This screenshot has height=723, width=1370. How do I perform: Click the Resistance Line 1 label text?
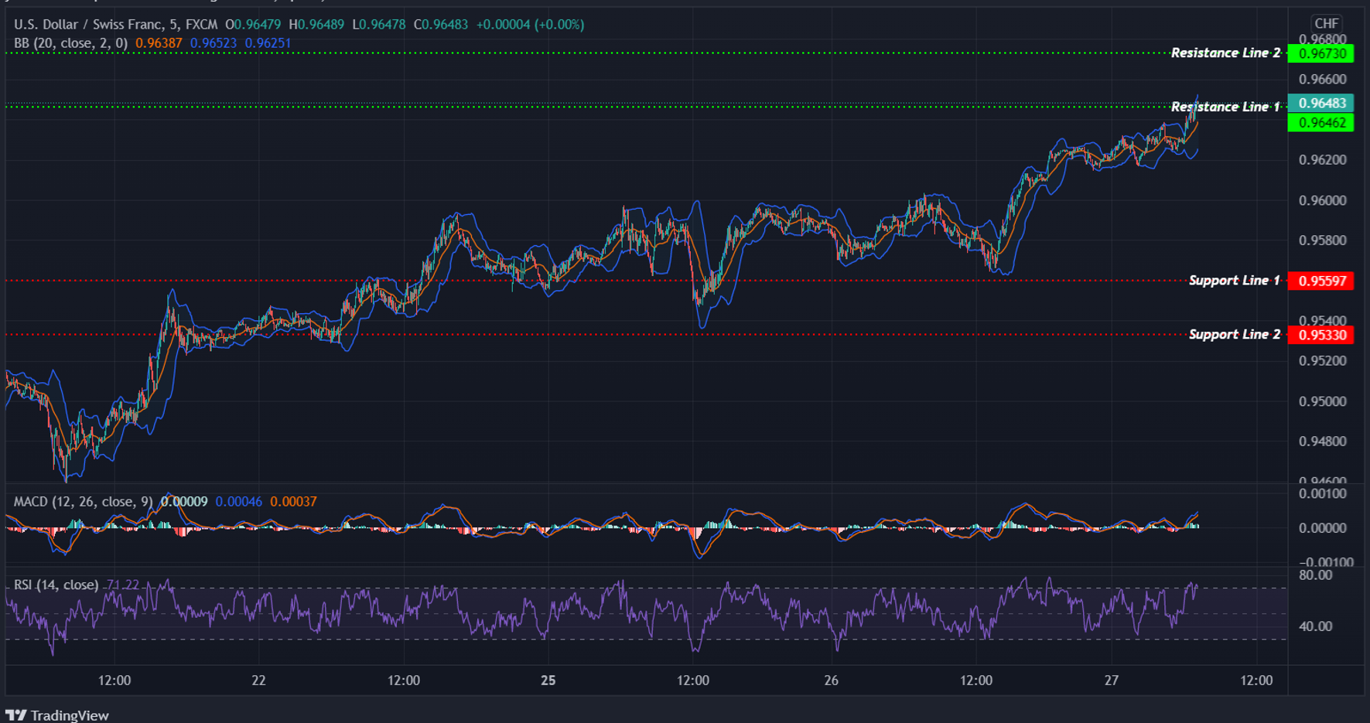pyautogui.click(x=1226, y=107)
